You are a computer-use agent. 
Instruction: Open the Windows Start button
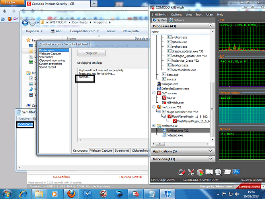[x=7, y=194]
